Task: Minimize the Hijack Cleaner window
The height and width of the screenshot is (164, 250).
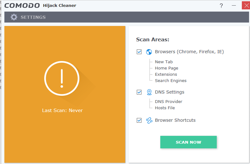Action: 234,6
